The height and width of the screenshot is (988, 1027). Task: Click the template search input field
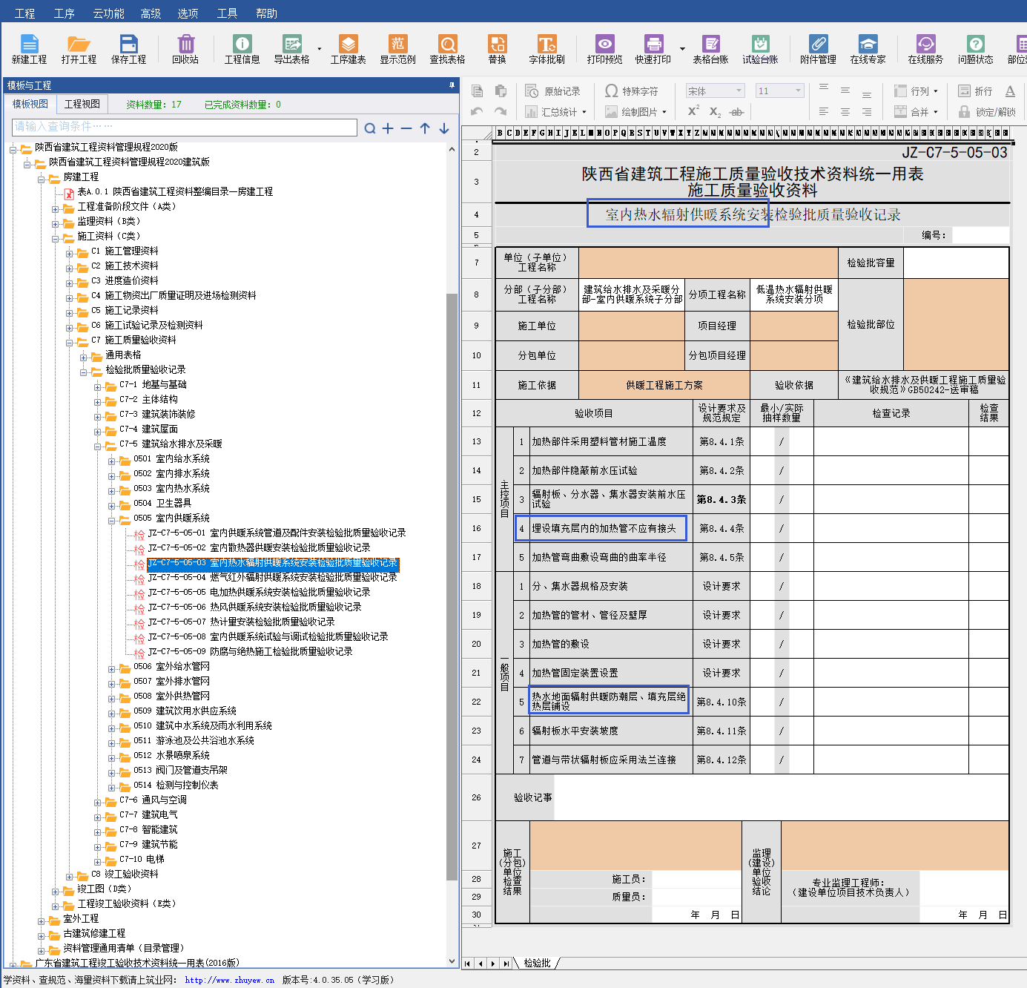coord(185,127)
